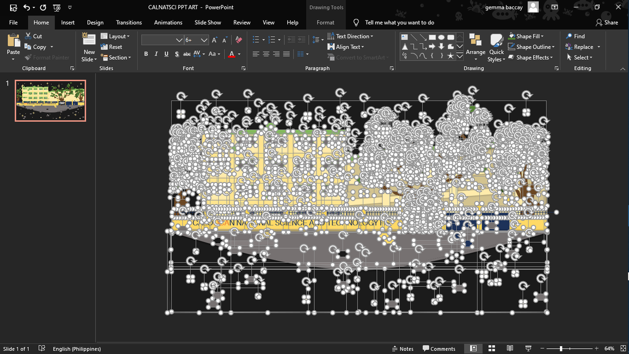
Task: Switch to the Insert tab
Action: point(68,23)
